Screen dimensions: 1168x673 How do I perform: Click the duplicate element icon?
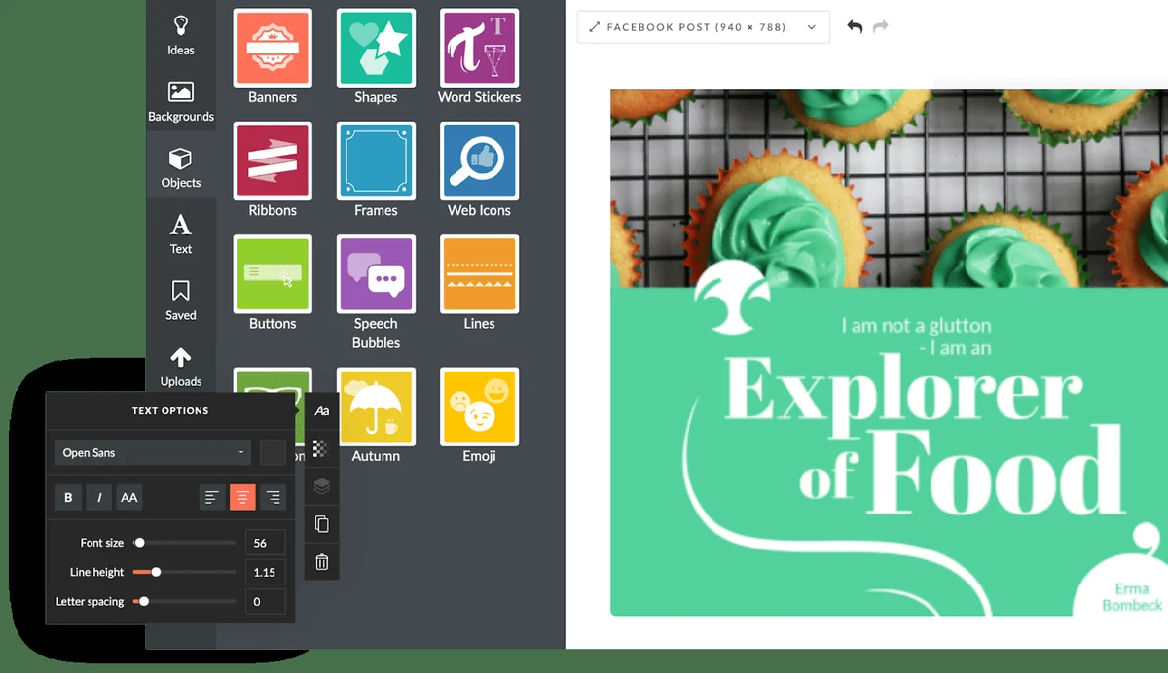click(322, 524)
